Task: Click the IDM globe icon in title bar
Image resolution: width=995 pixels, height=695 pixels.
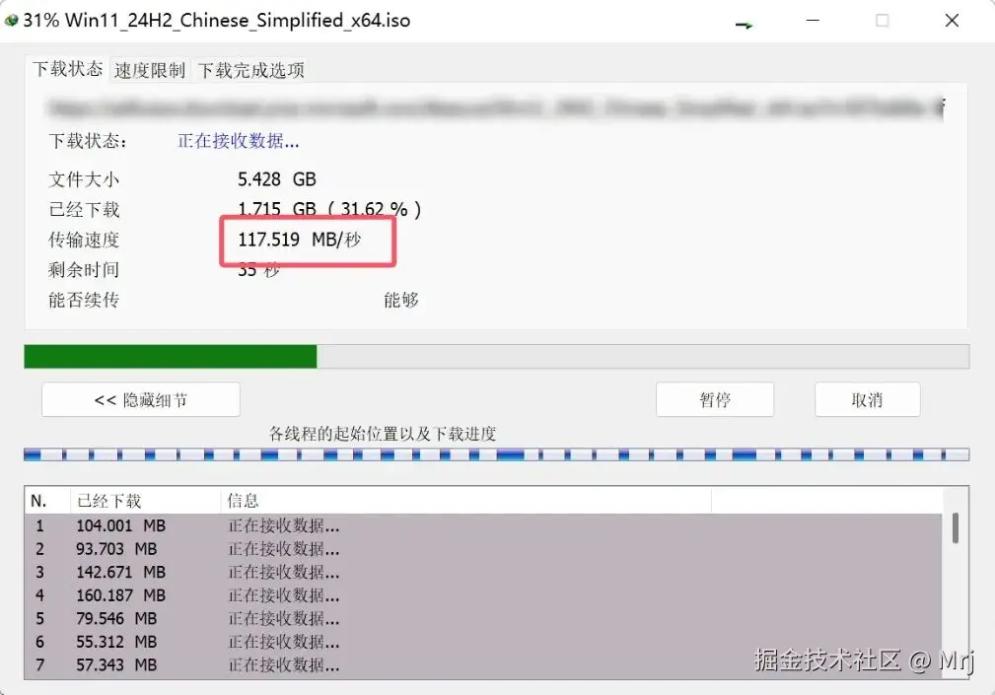Action: tap(12, 21)
